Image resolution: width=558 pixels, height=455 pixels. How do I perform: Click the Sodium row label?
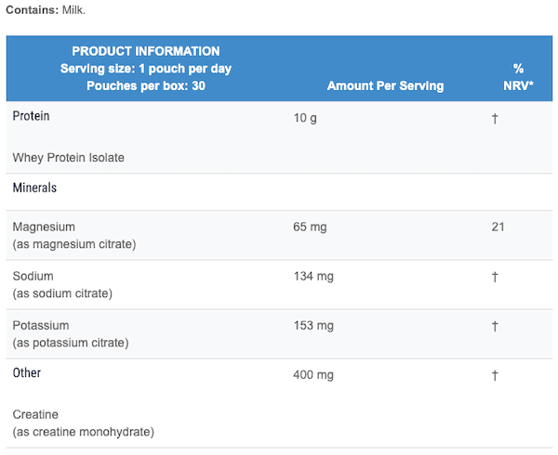[33, 277]
